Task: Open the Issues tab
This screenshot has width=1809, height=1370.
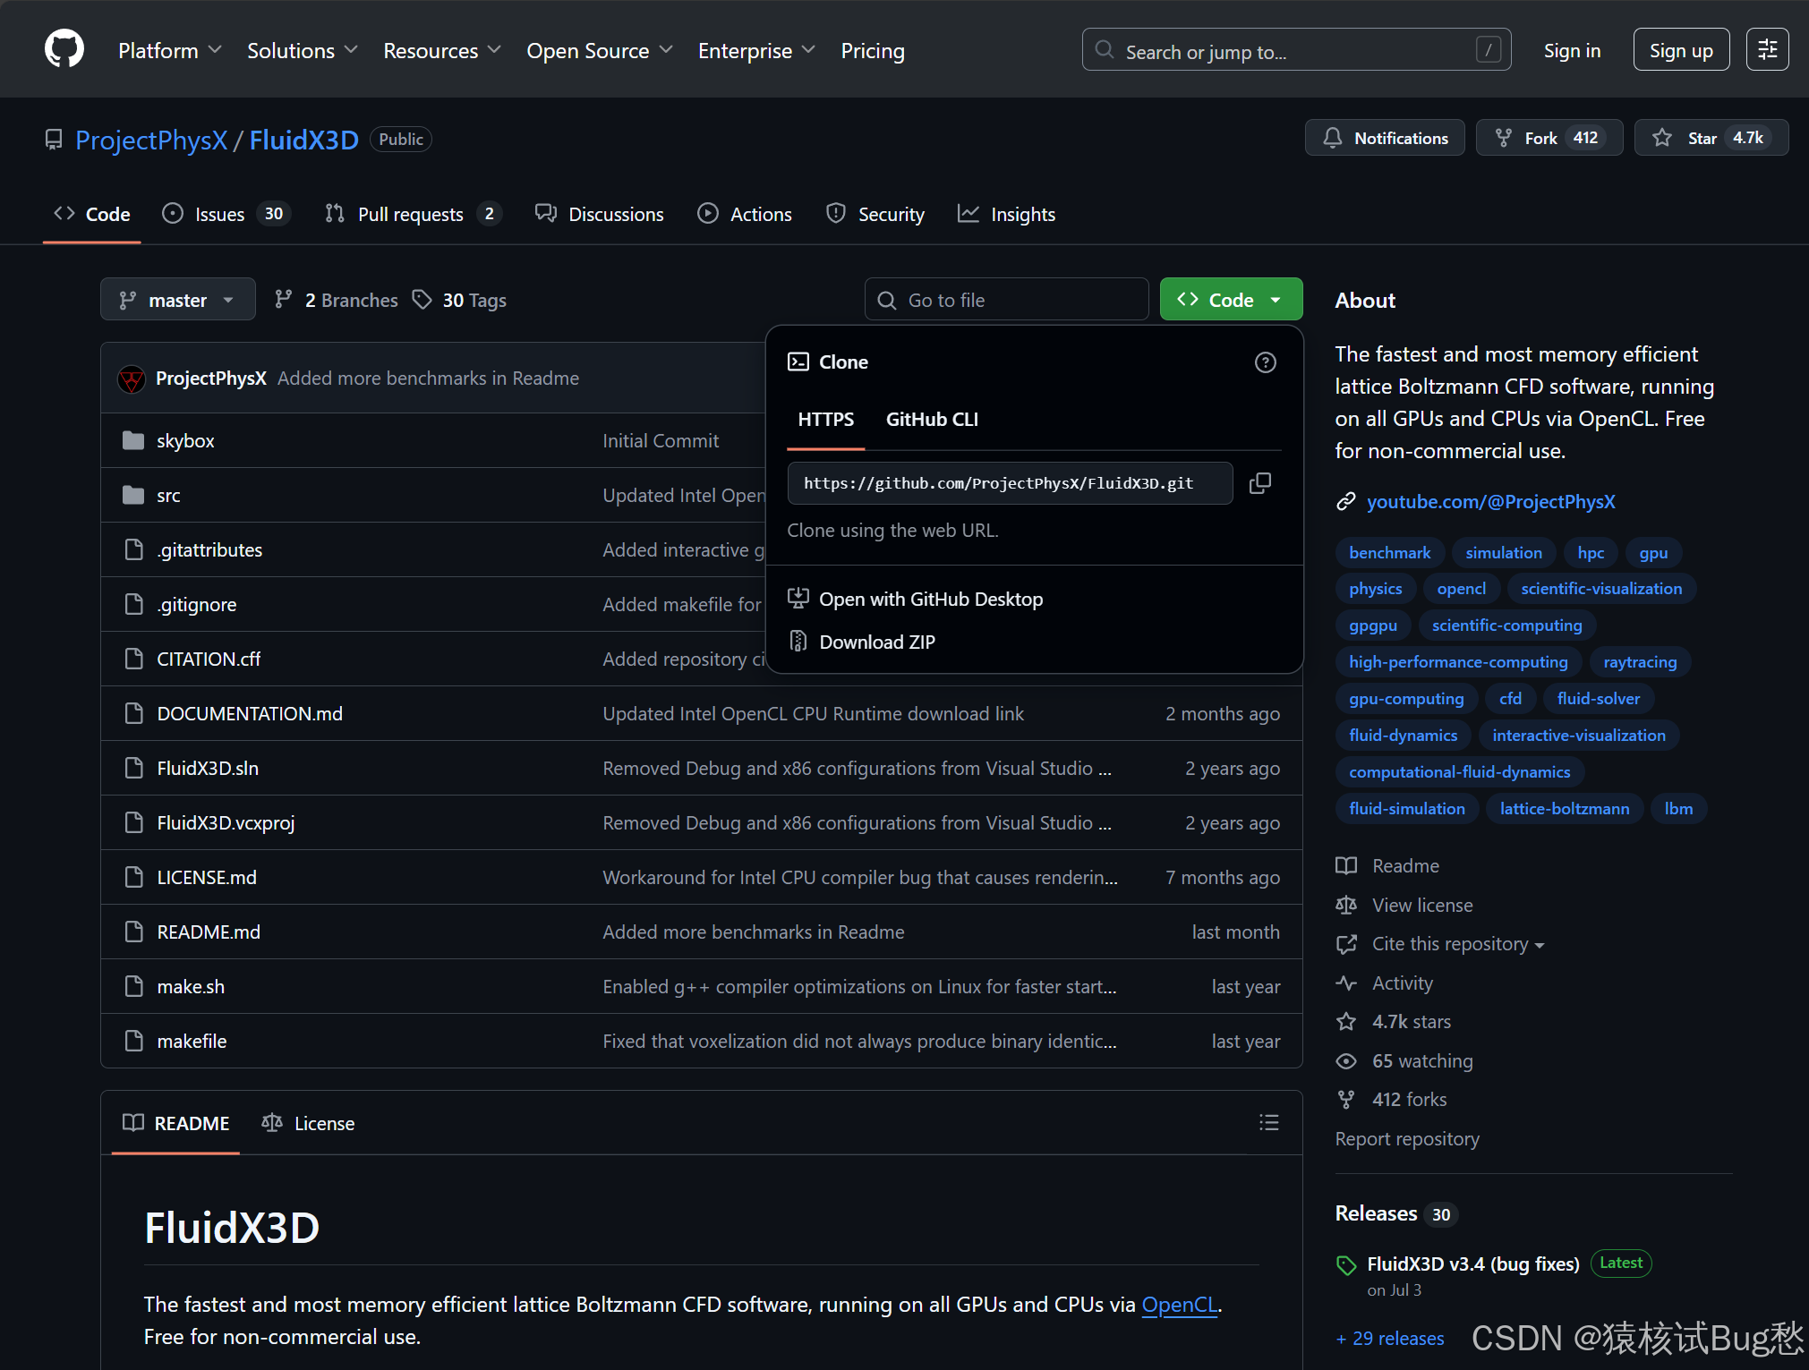Action: pyautogui.click(x=226, y=214)
